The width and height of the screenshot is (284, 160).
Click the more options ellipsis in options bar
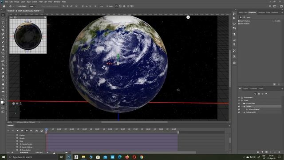click(102, 6)
